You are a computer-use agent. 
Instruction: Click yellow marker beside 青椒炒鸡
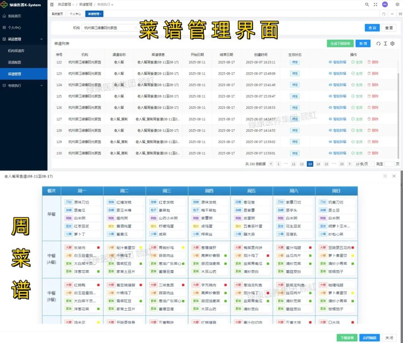pyautogui.click(x=183, y=248)
